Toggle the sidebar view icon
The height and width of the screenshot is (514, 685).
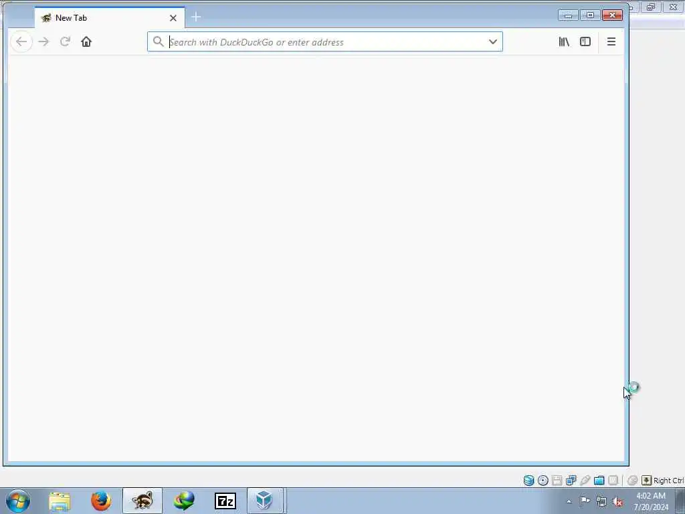(x=585, y=42)
